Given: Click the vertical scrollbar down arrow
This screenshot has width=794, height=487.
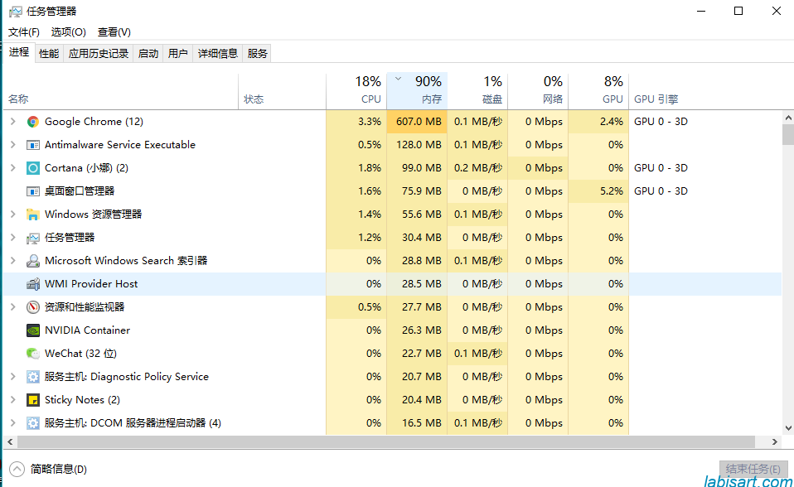Looking at the screenshot, I should pos(788,428).
